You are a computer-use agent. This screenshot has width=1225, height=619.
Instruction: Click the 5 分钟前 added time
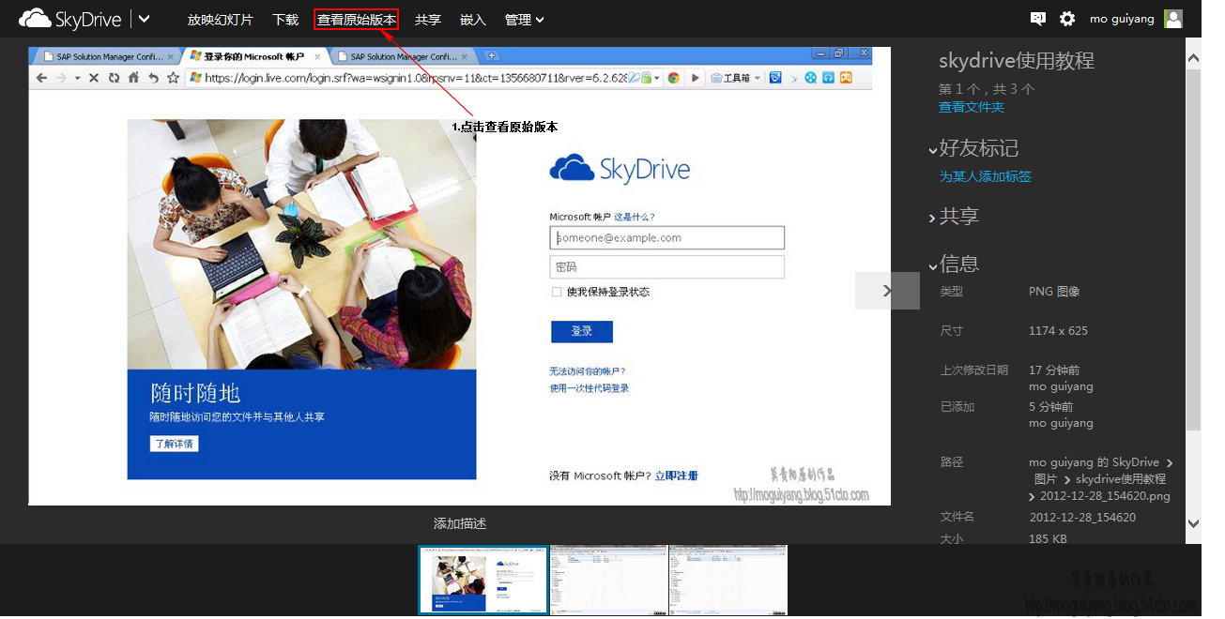coord(1051,406)
